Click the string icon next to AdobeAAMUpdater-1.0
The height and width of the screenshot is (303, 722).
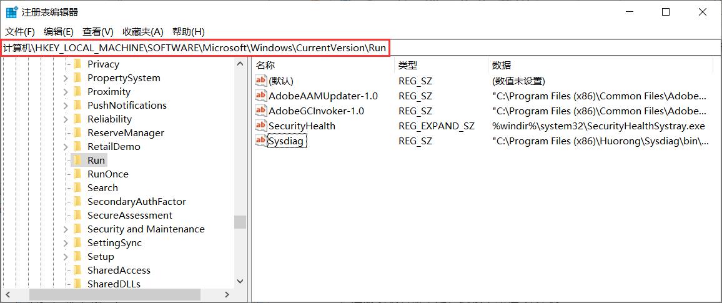coord(261,96)
